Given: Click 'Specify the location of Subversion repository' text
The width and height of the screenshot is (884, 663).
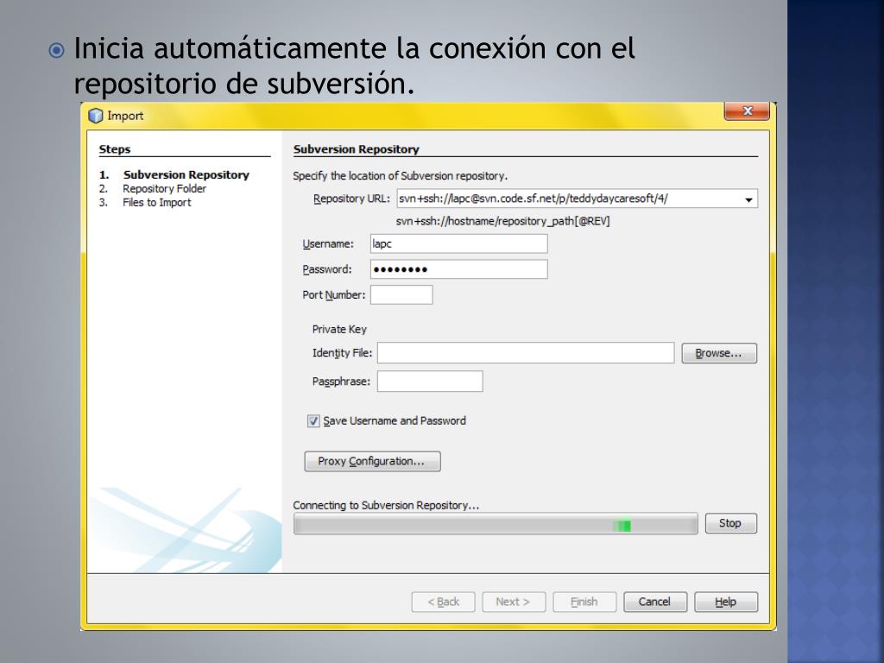Looking at the screenshot, I should tap(400, 176).
